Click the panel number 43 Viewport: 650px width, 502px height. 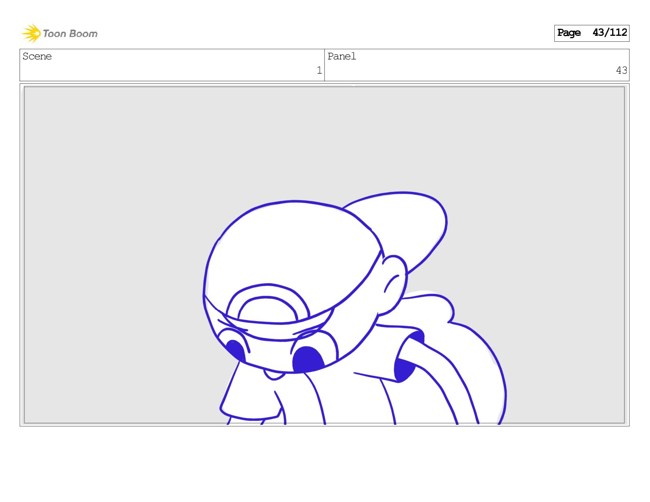[x=621, y=70]
